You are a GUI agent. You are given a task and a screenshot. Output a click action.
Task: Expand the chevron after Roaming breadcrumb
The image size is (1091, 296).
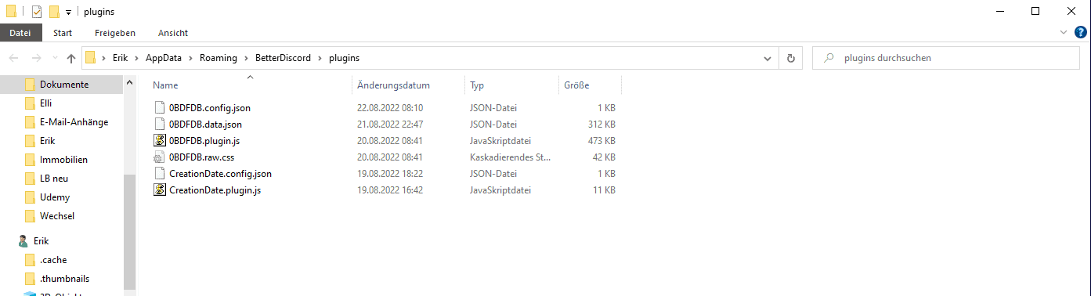[246, 58]
